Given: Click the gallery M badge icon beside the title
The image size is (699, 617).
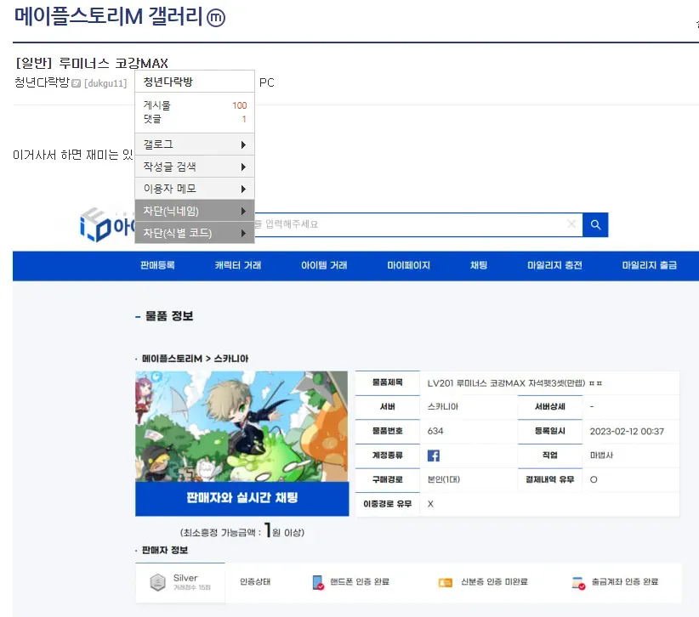Looking at the screenshot, I should click(x=217, y=18).
